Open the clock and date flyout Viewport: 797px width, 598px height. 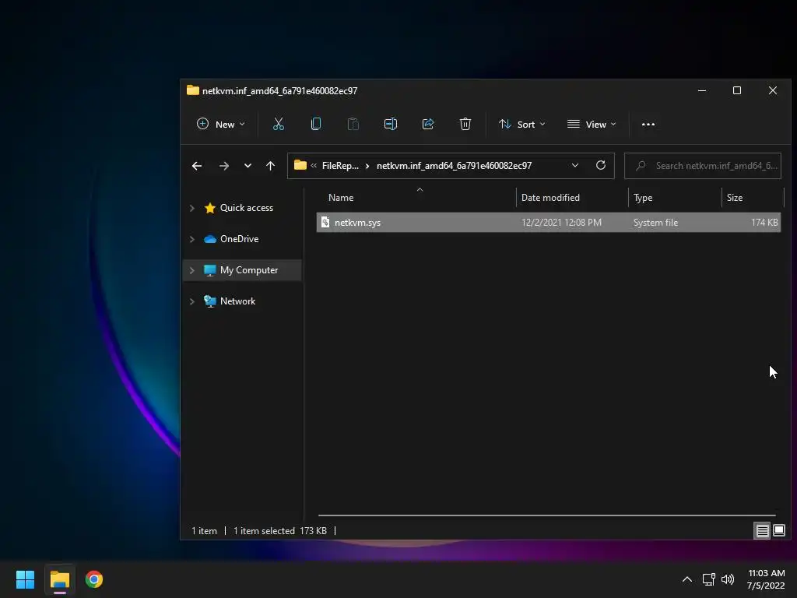coord(766,579)
